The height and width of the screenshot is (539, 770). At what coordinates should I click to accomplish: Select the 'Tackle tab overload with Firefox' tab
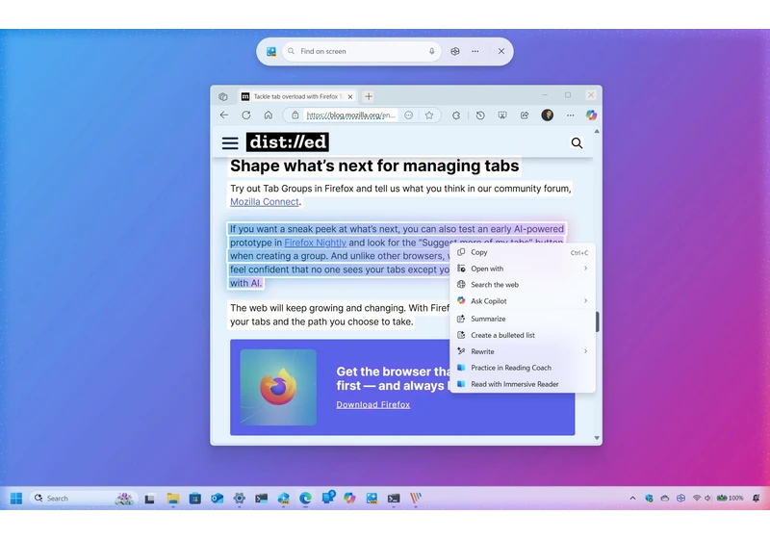[297, 96]
